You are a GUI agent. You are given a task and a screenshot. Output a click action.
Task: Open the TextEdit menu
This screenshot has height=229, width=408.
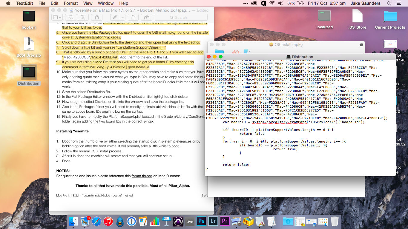(24, 3)
